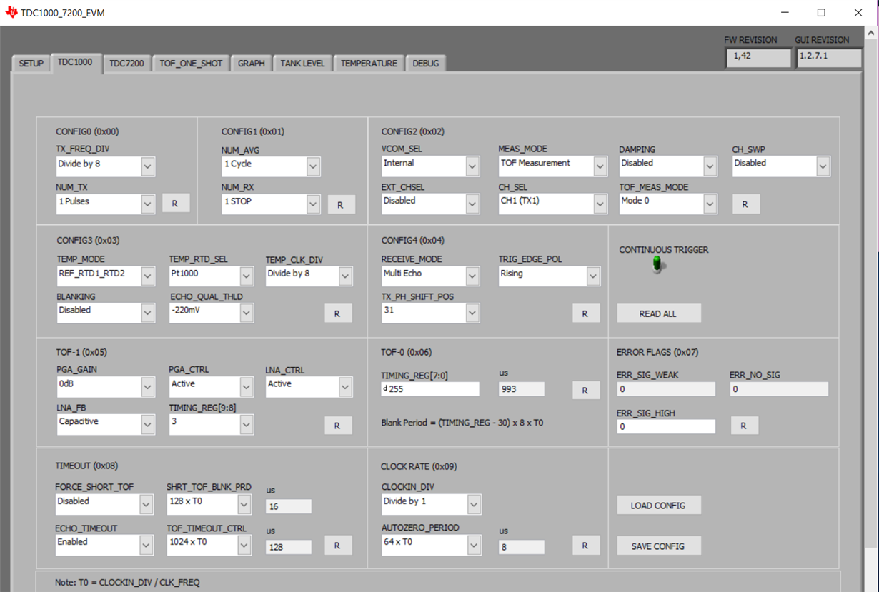
Task: Open the TEMP_RTD_SEL dropdown showing Pt1000
Action: coord(212,276)
